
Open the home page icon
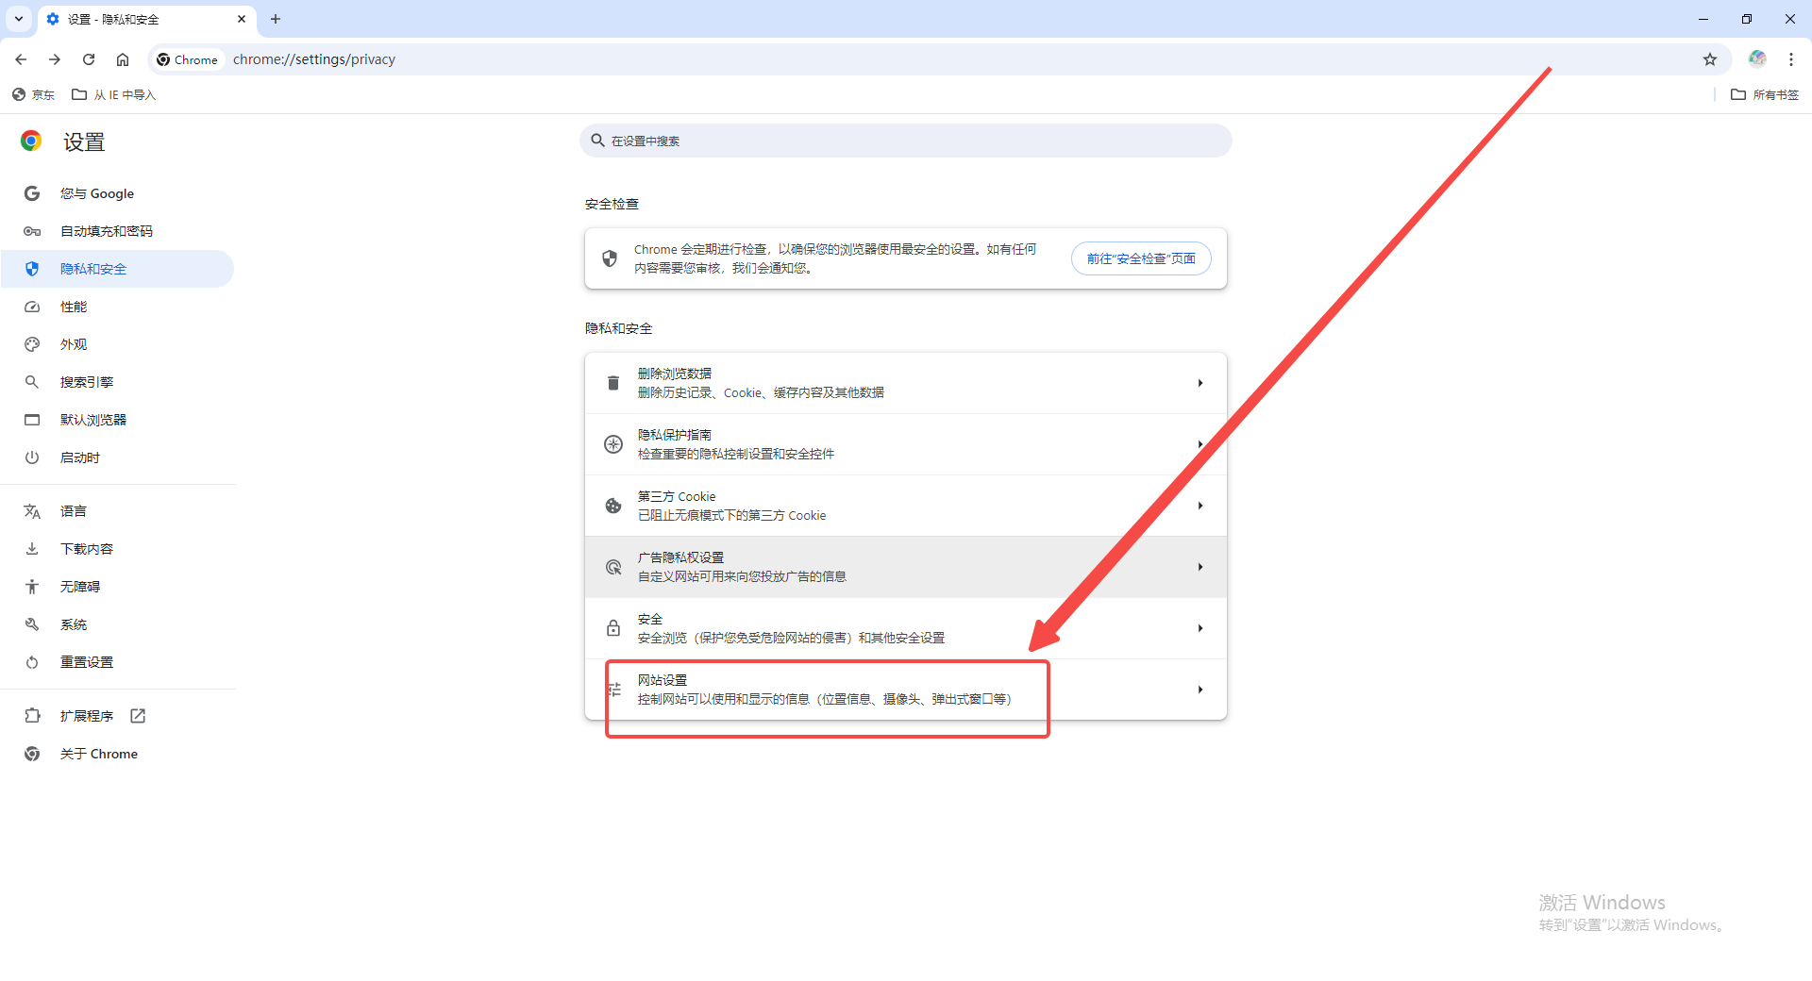pyautogui.click(x=123, y=59)
